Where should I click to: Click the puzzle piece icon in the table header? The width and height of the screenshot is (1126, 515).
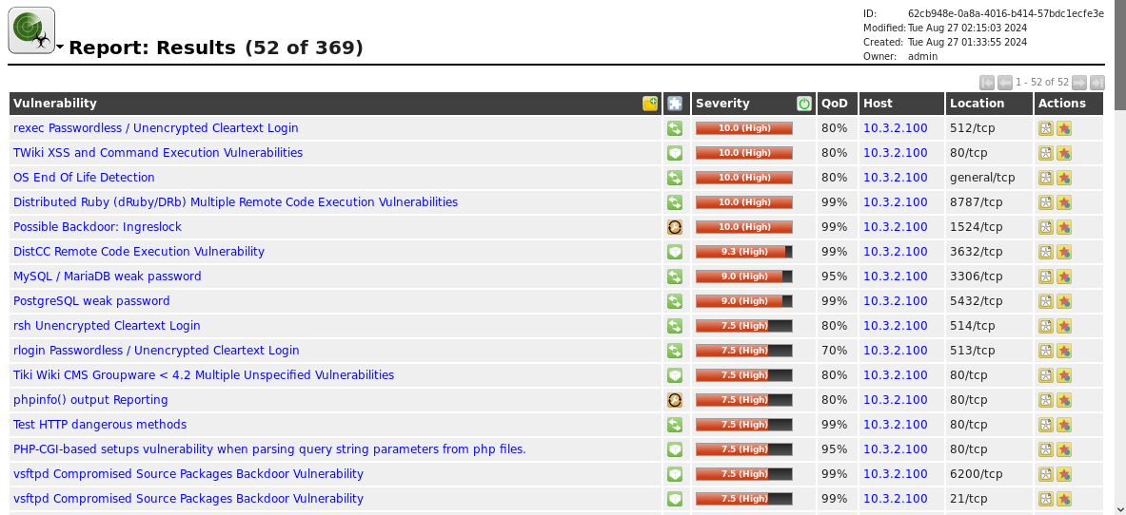click(x=675, y=104)
